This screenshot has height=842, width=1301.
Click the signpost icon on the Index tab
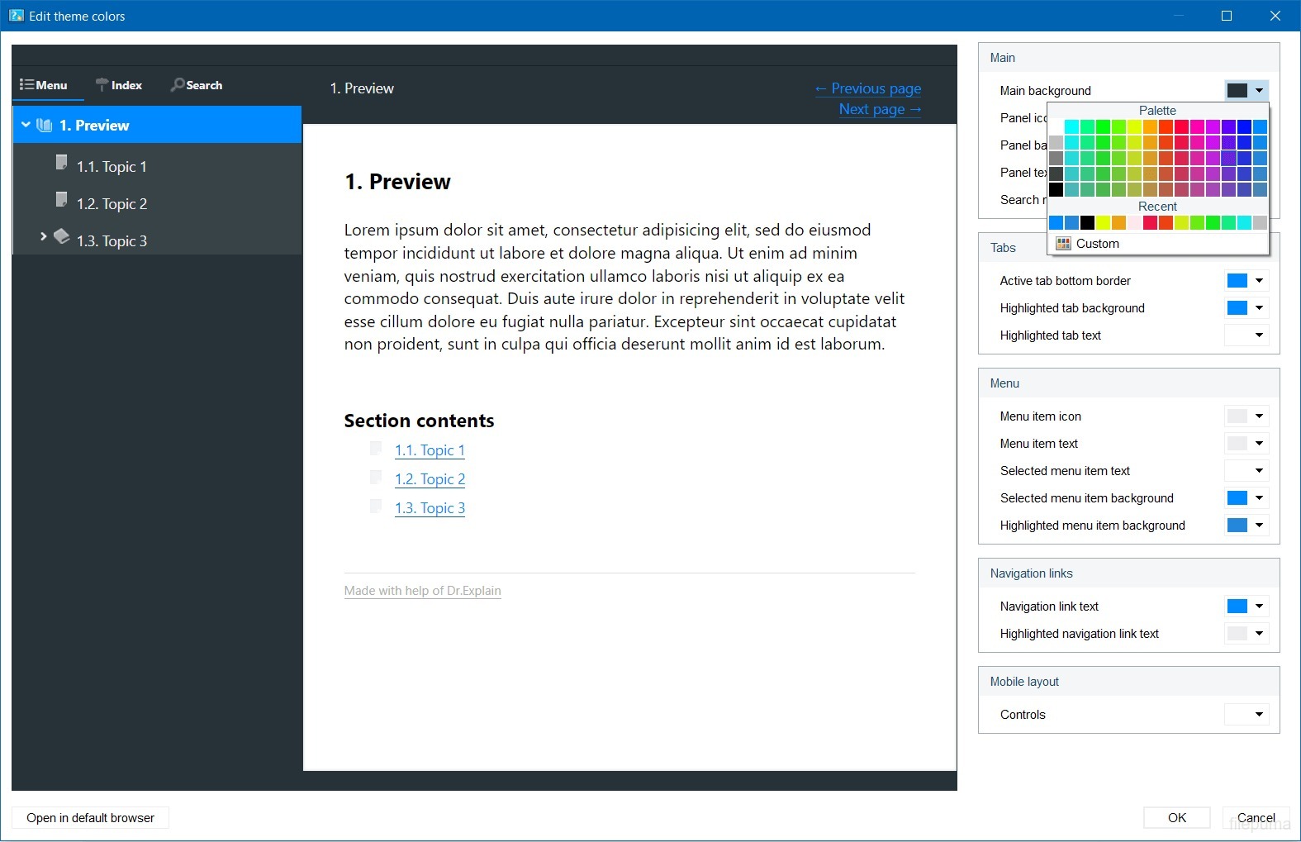(102, 85)
